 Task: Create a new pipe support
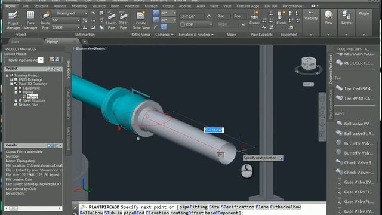coord(254,18)
